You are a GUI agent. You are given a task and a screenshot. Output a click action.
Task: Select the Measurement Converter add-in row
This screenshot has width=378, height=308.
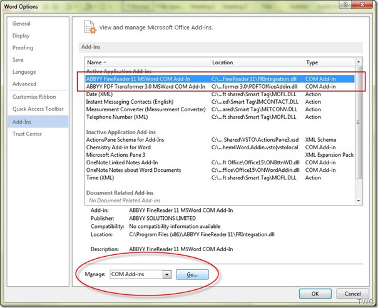tap(220, 109)
